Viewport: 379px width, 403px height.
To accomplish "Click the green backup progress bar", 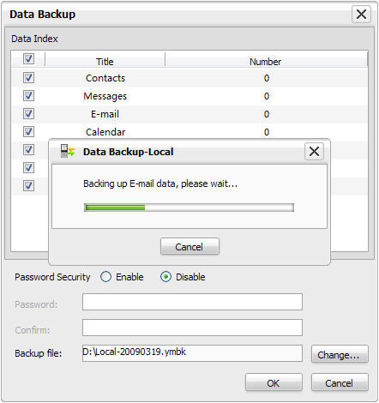I will [x=189, y=208].
